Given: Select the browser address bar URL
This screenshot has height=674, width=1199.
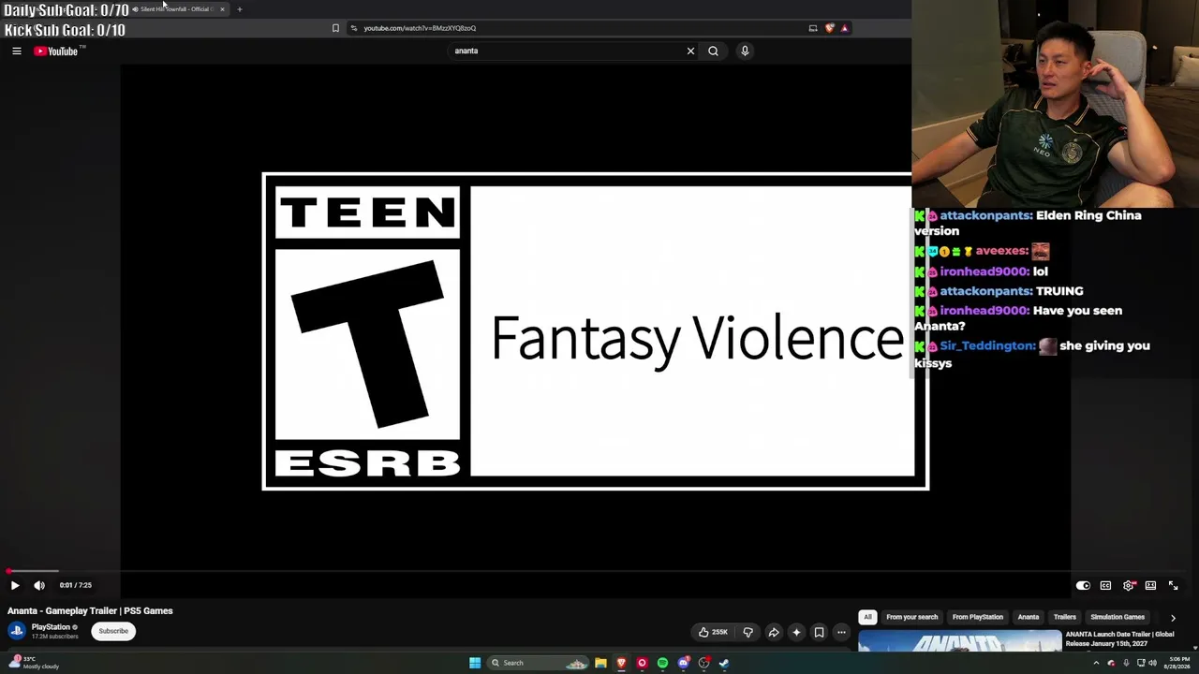Looking at the screenshot, I should pyautogui.click(x=420, y=28).
